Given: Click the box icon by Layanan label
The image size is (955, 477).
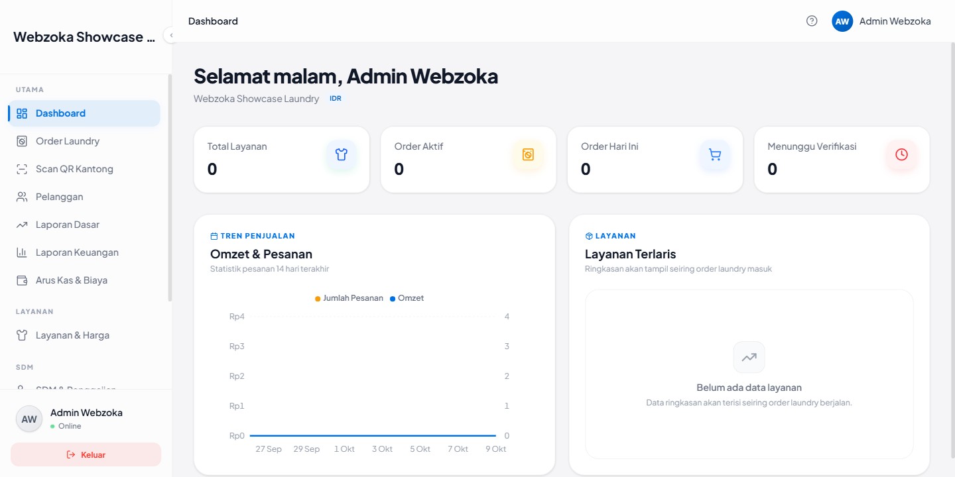Looking at the screenshot, I should coord(589,236).
